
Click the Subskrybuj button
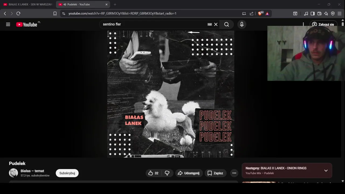[x=67, y=173]
